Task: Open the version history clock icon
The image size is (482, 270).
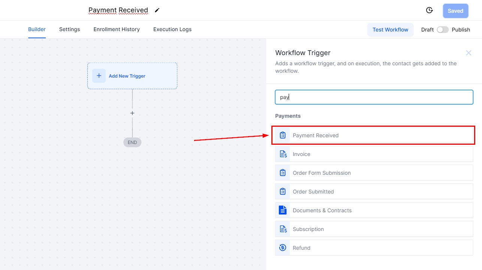Action: coord(430,10)
